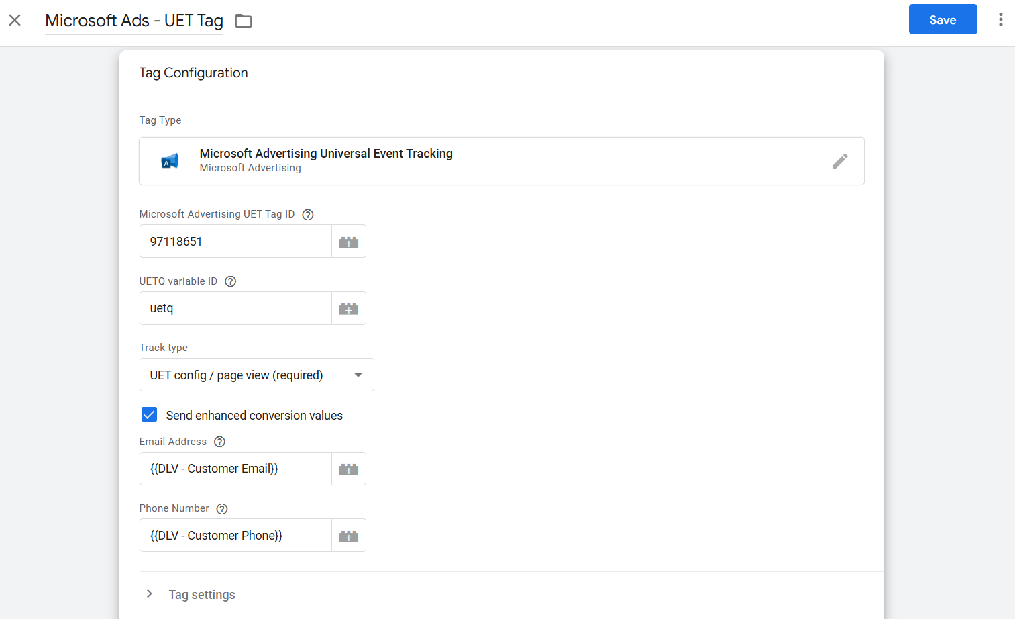Viewport: 1015px width, 619px height.
Task: Rename the tag title Microsoft Ads - UET Tag
Action: coord(133,21)
